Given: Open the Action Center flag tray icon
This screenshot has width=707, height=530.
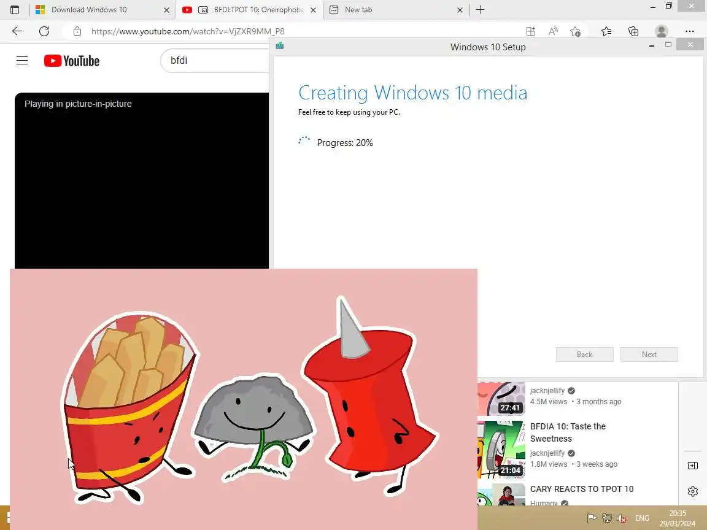Looking at the screenshot, I should tap(592, 518).
